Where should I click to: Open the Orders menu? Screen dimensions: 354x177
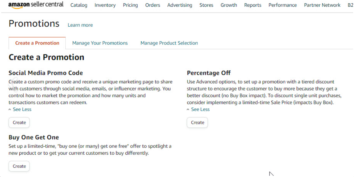153,5
